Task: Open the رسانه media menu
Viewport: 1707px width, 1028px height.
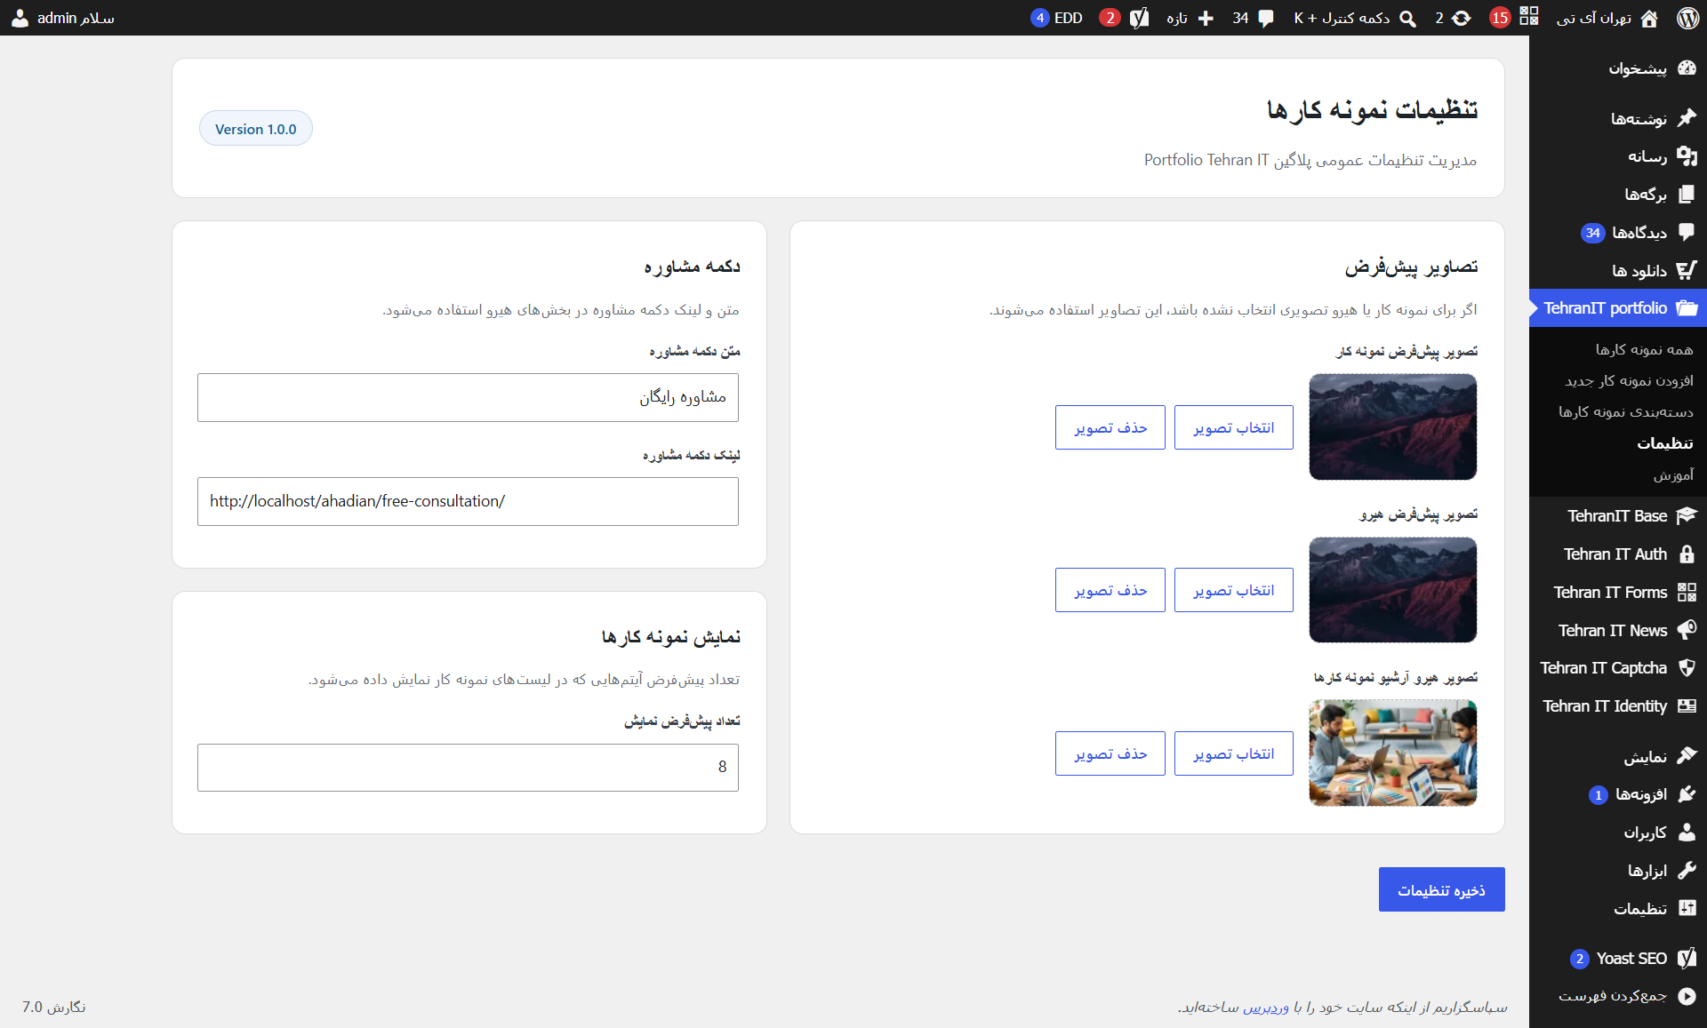Action: (1618, 156)
